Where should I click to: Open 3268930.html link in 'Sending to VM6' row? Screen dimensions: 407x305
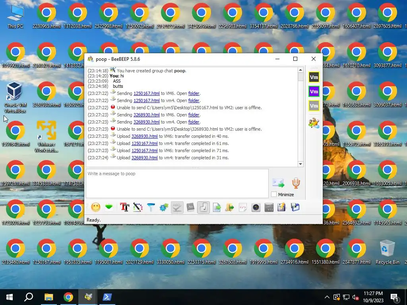[146, 115]
